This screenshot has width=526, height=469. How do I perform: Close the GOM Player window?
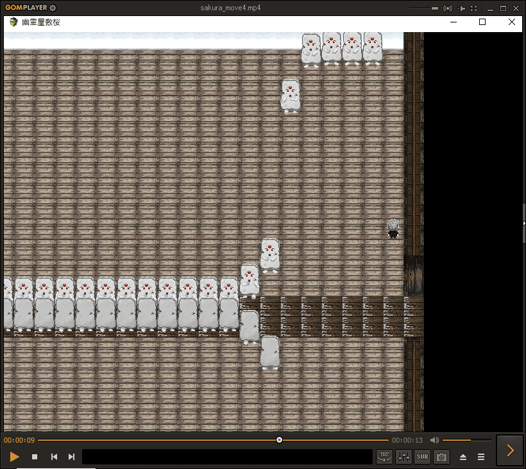click(x=516, y=8)
